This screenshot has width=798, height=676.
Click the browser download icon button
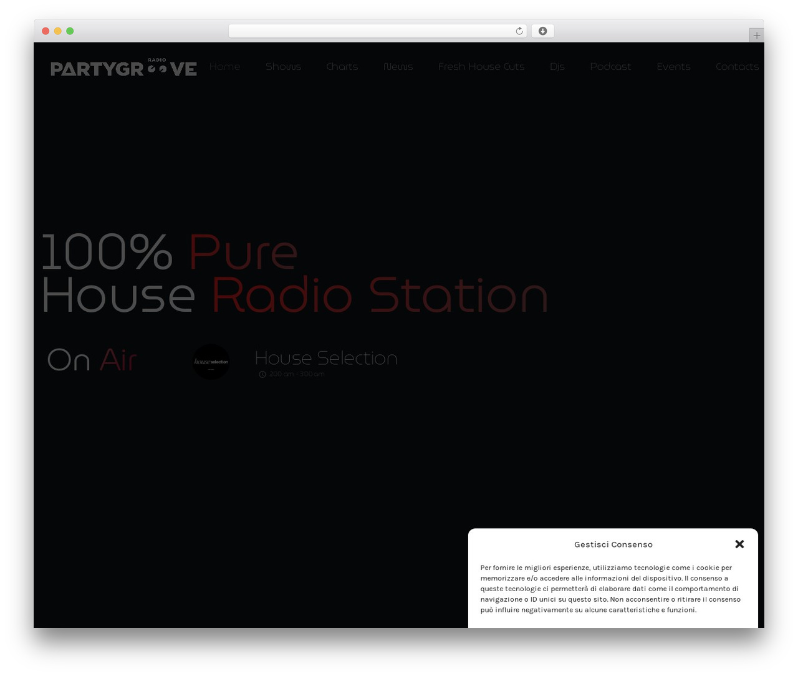coord(542,31)
